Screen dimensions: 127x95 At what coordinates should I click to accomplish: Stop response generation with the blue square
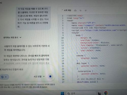pos(50,77)
